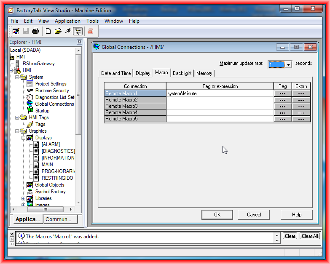
Task: Open Runtime Security in the explorer tree
Action: (x=52, y=91)
